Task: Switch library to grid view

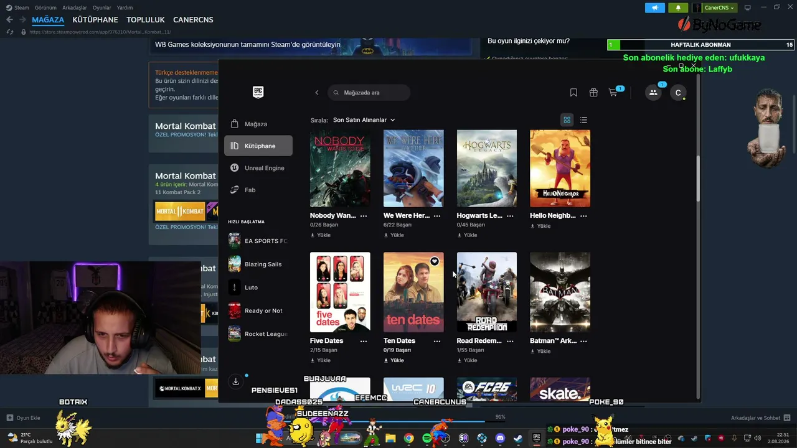Action: coord(567,120)
